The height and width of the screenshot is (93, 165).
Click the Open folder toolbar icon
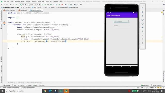pyautogui.click(x=2, y=5)
